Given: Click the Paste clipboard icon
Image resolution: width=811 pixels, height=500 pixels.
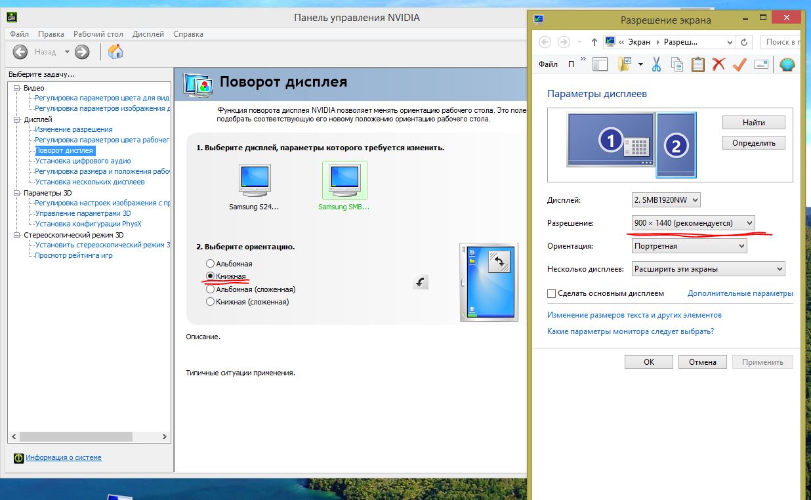Looking at the screenshot, I should click(x=698, y=64).
